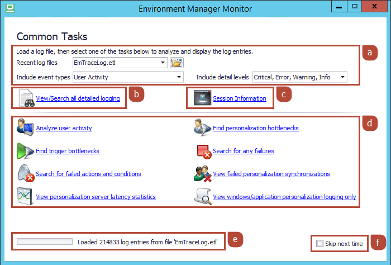
Task: Click the Session Information monitor icon
Action: pos(202,98)
